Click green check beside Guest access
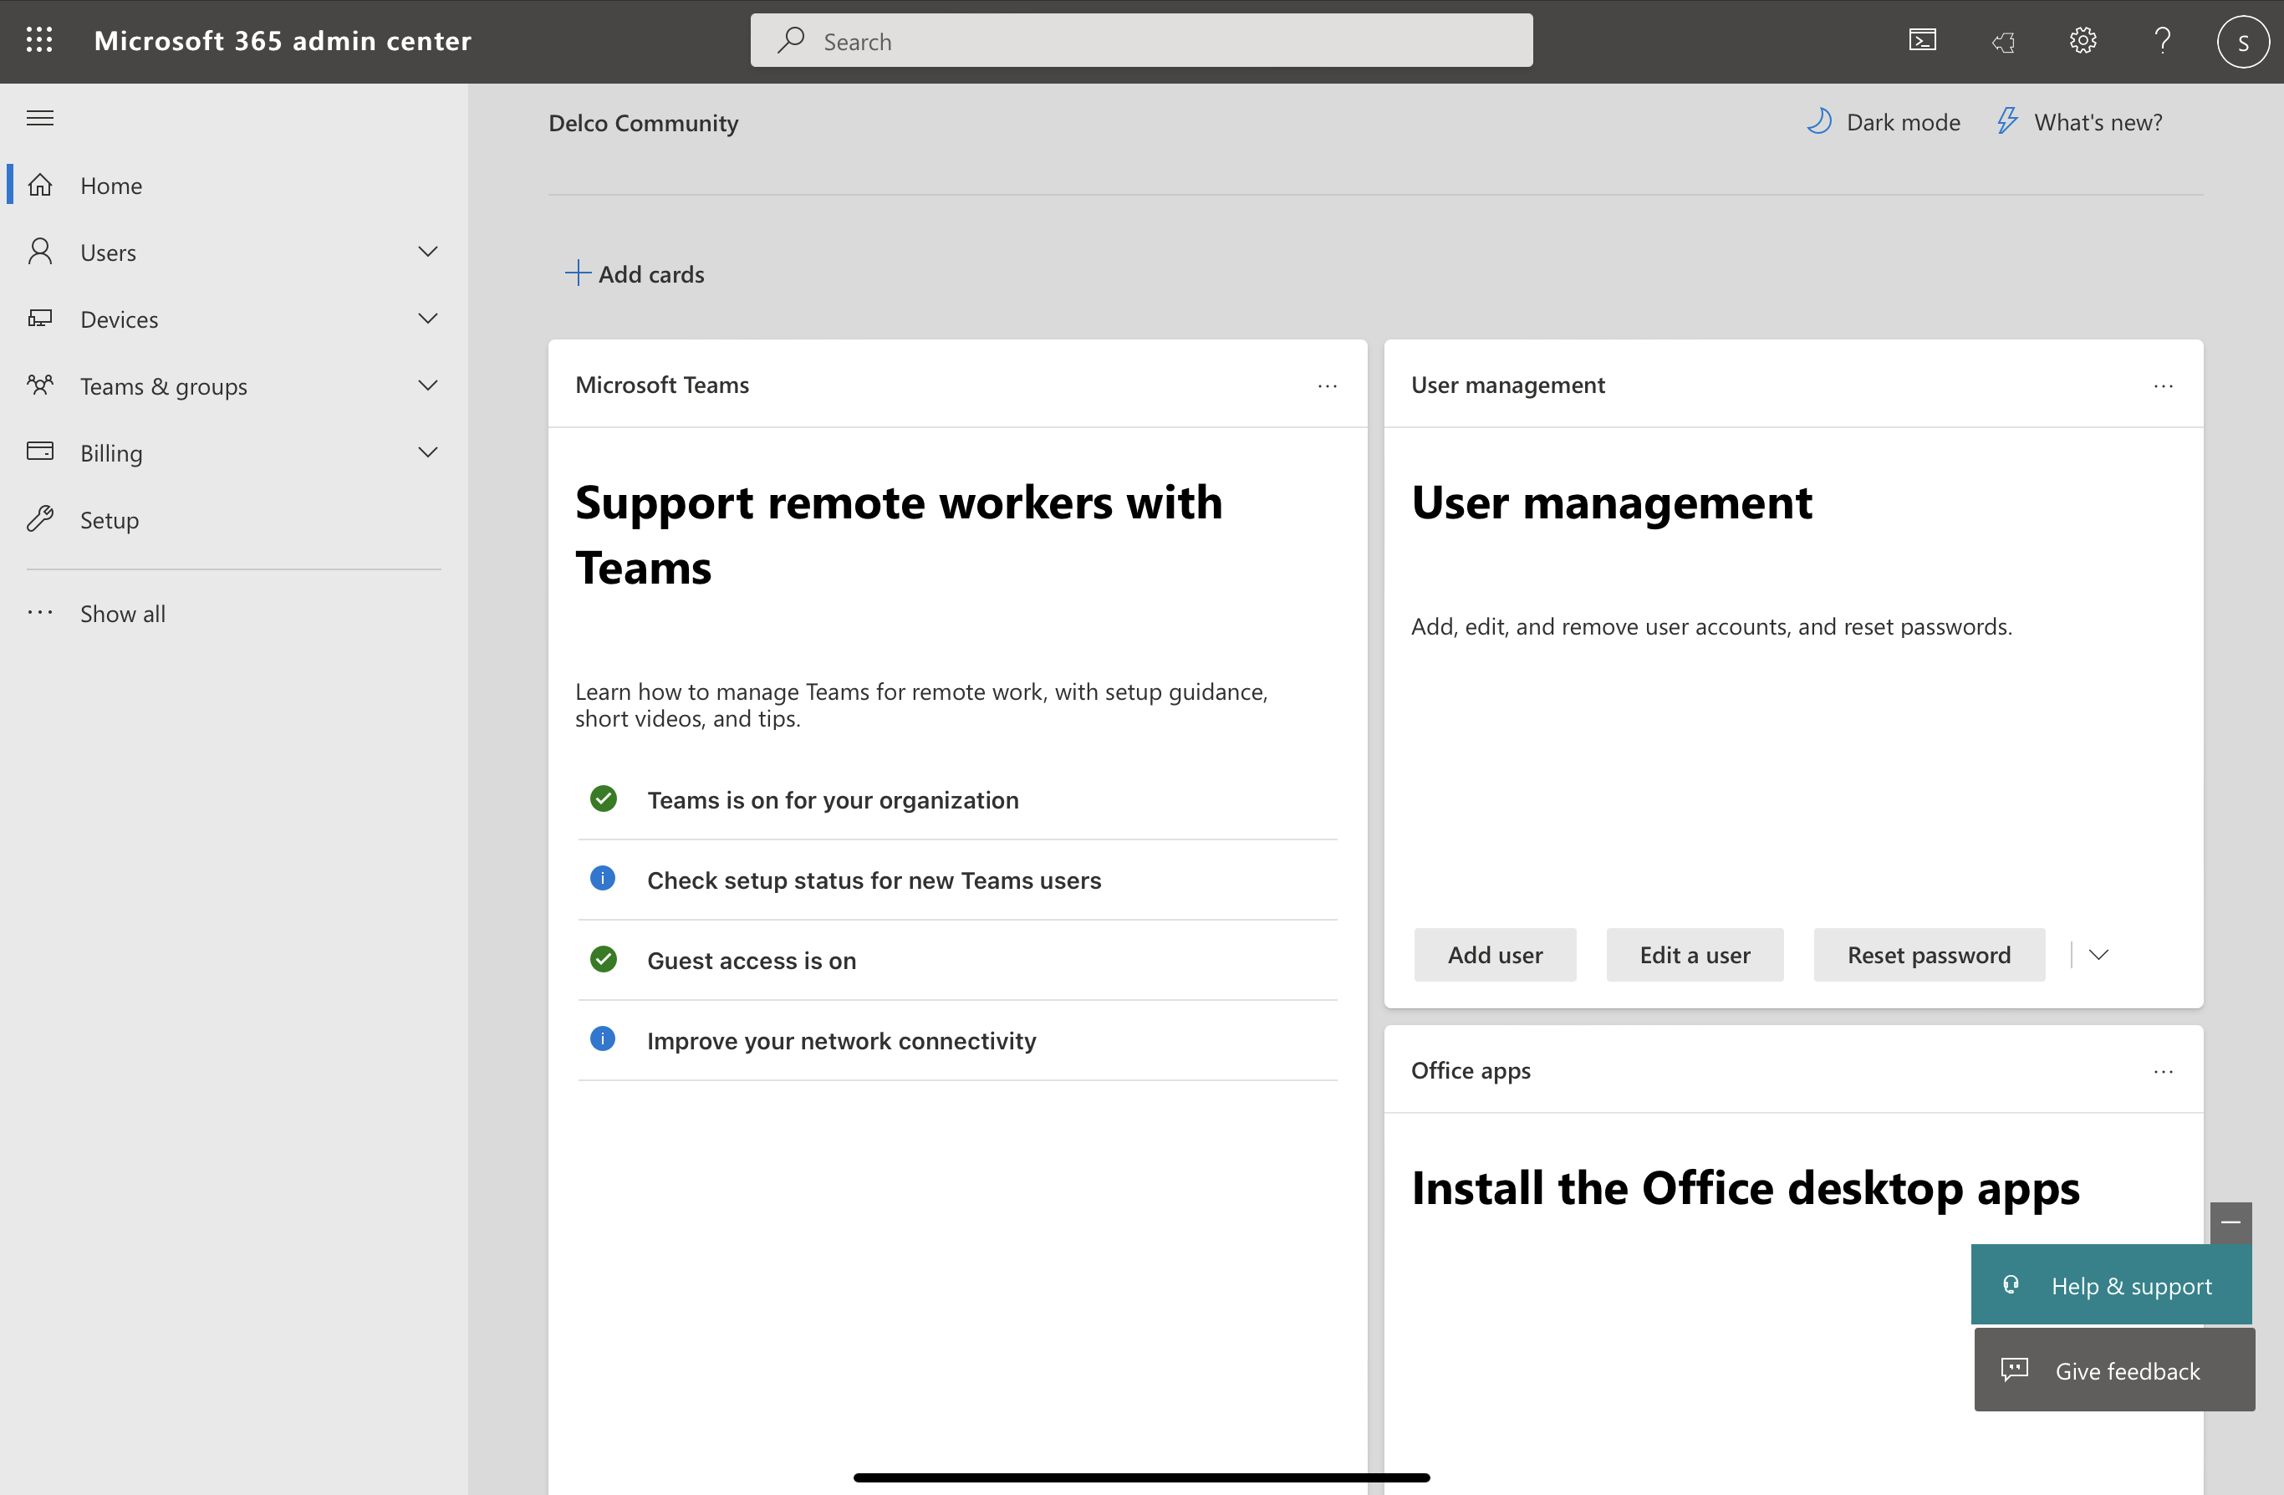Screen dimensions: 2284x1495 (604, 958)
